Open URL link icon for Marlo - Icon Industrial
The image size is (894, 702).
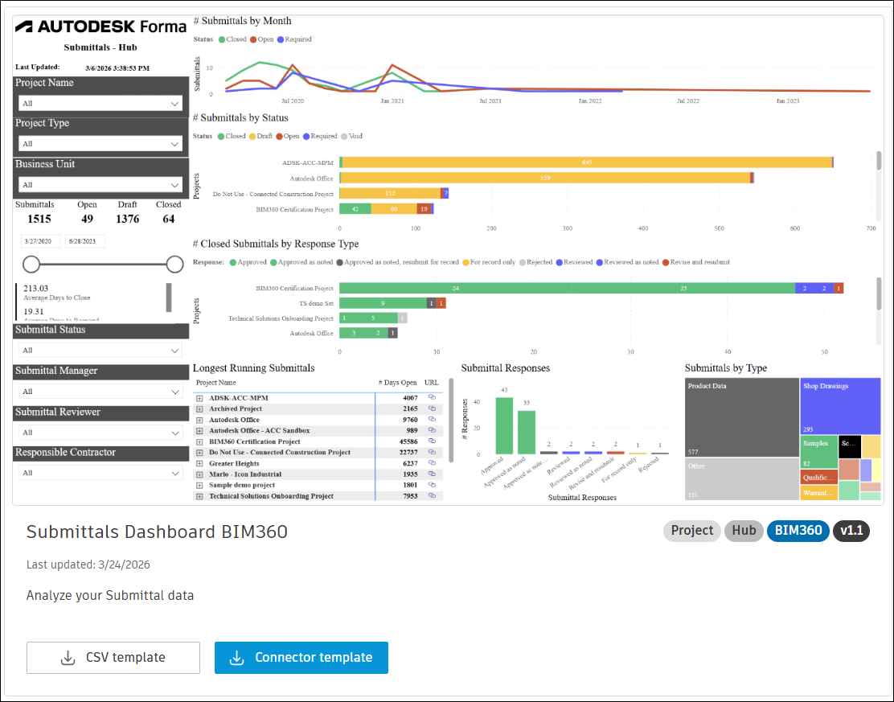pyautogui.click(x=432, y=474)
